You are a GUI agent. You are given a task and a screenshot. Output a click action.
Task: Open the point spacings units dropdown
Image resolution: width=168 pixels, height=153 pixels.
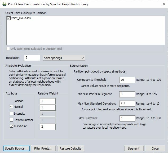pyautogui.click(x=64, y=58)
